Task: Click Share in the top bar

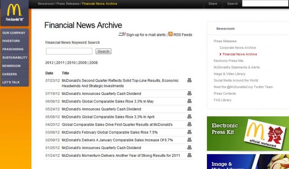Action: pos(213,3)
